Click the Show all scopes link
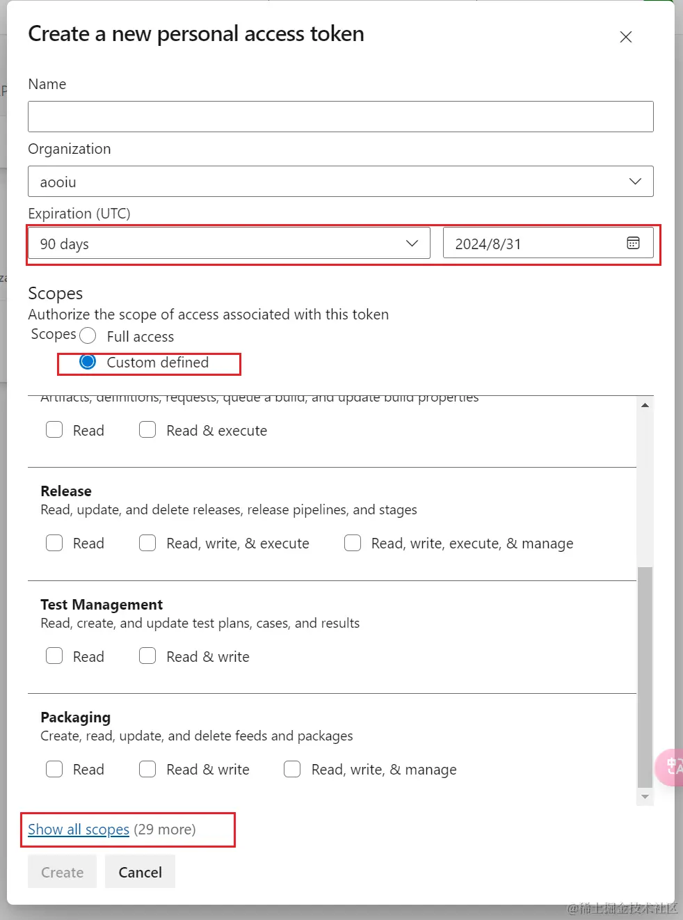Image resolution: width=683 pixels, height=920 pixels. click(x=79, y=830)
